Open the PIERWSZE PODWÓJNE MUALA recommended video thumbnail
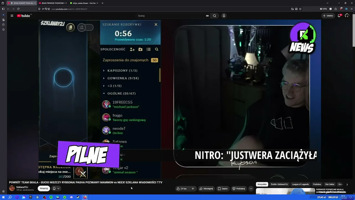Viewport: 355px width, 200px height. coord(285,191)
